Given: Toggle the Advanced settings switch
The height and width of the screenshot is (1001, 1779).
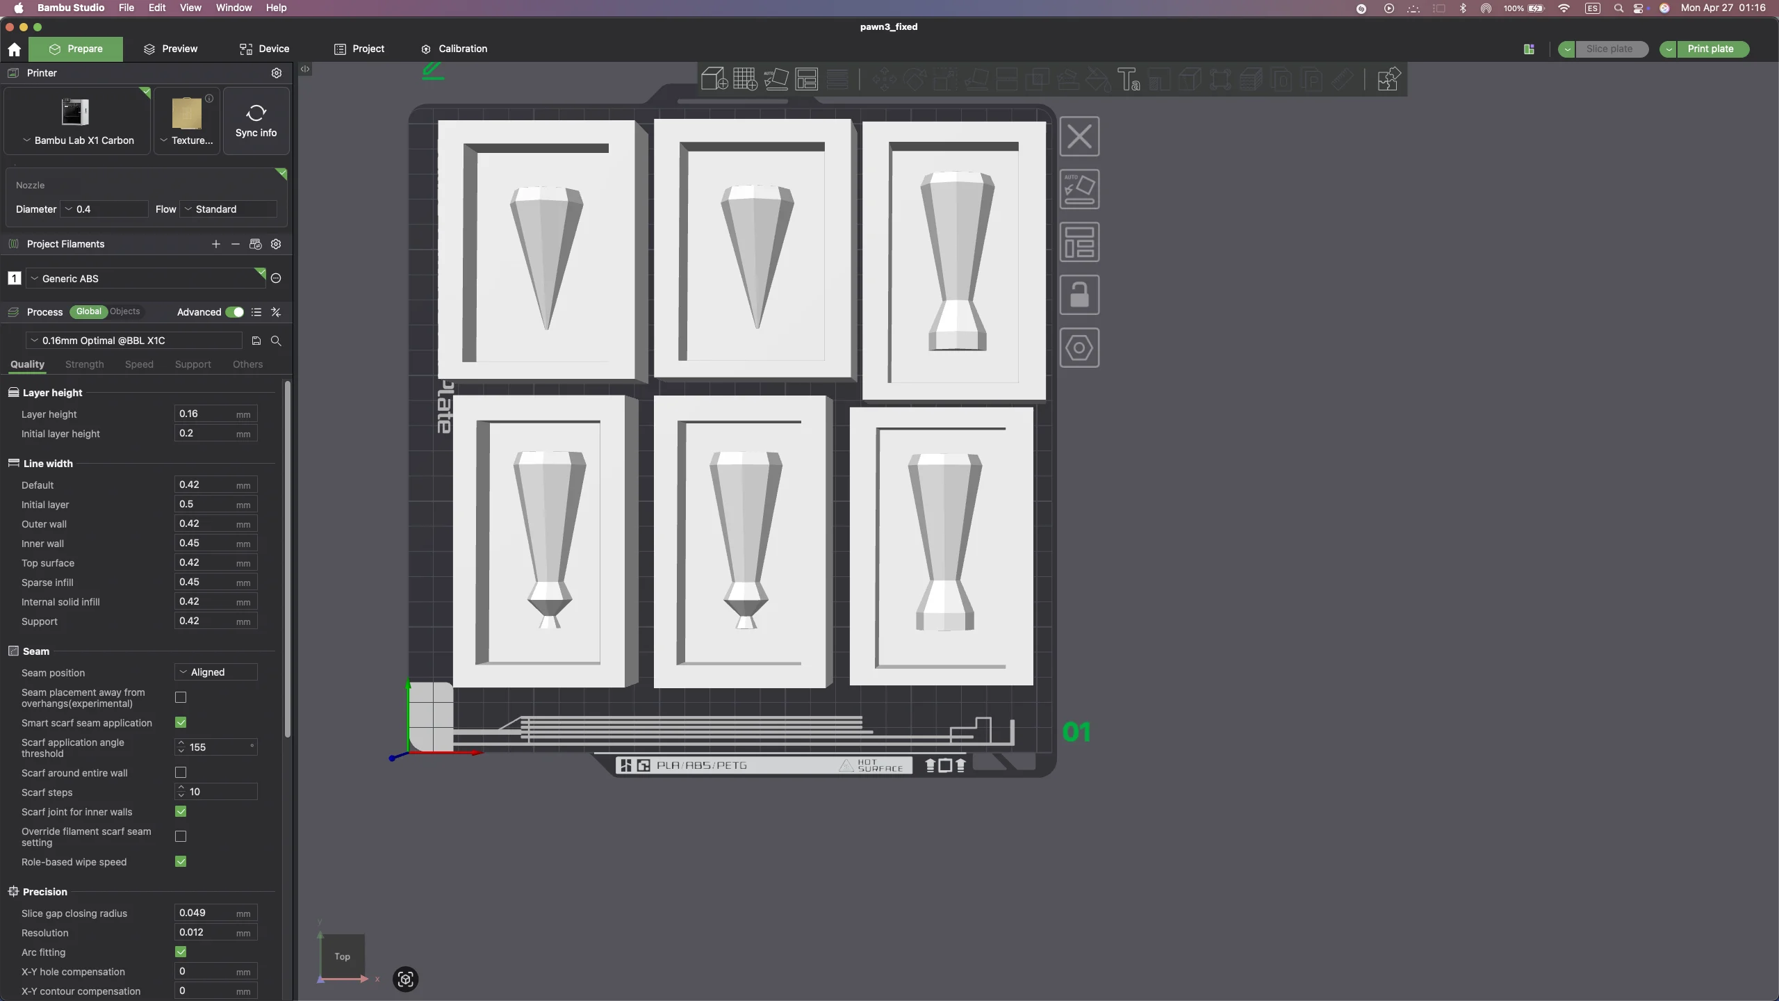Looking at the screenshot, I should click(x=235, y=312).
